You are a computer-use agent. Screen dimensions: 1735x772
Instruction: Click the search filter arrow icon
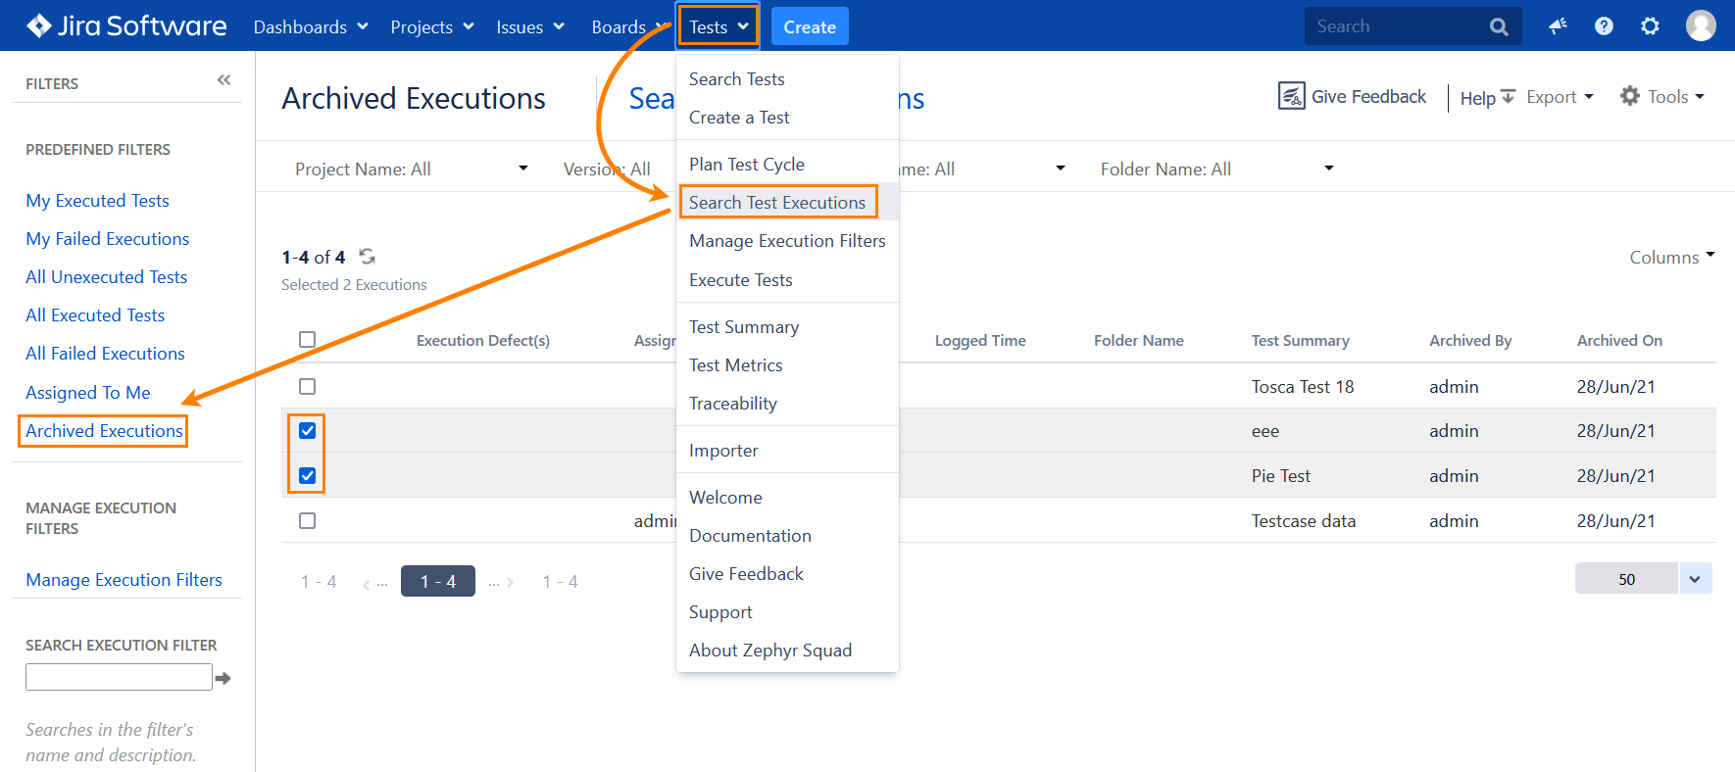(223, 678)
